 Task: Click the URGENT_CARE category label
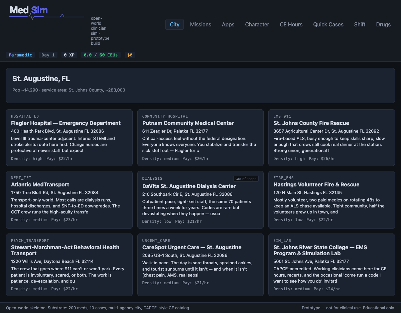(x=156, y=241)
